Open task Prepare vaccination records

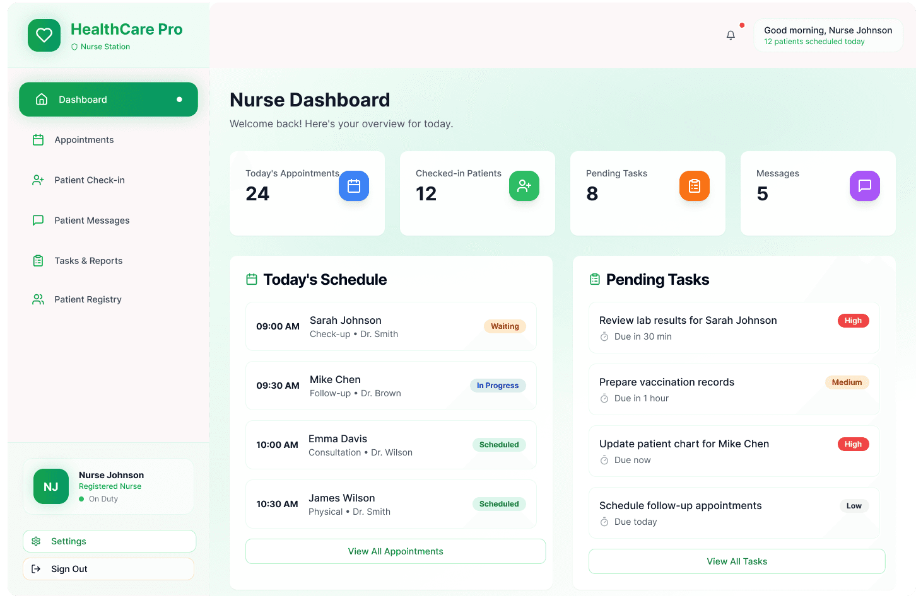(x=734, y=389)
